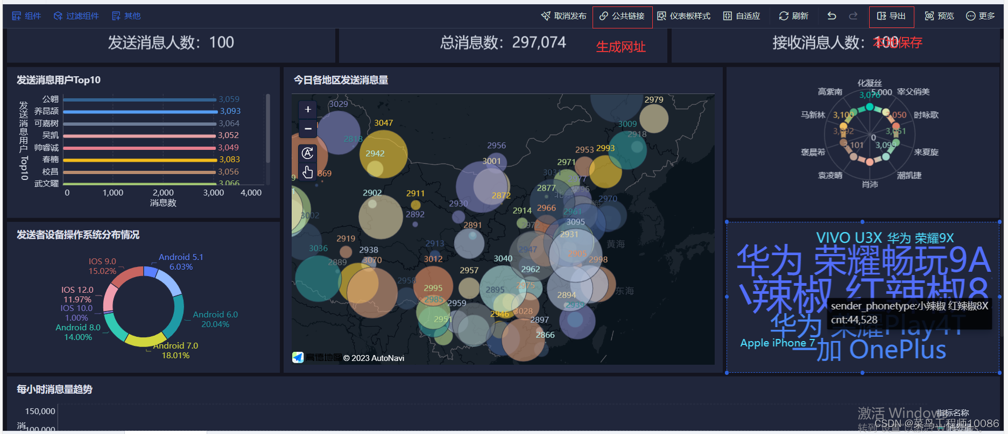Viewport: 1008px width, 434px height.
Task: Click the 每小时消息量趋势 chart title
Action: (x=54, y=389)
